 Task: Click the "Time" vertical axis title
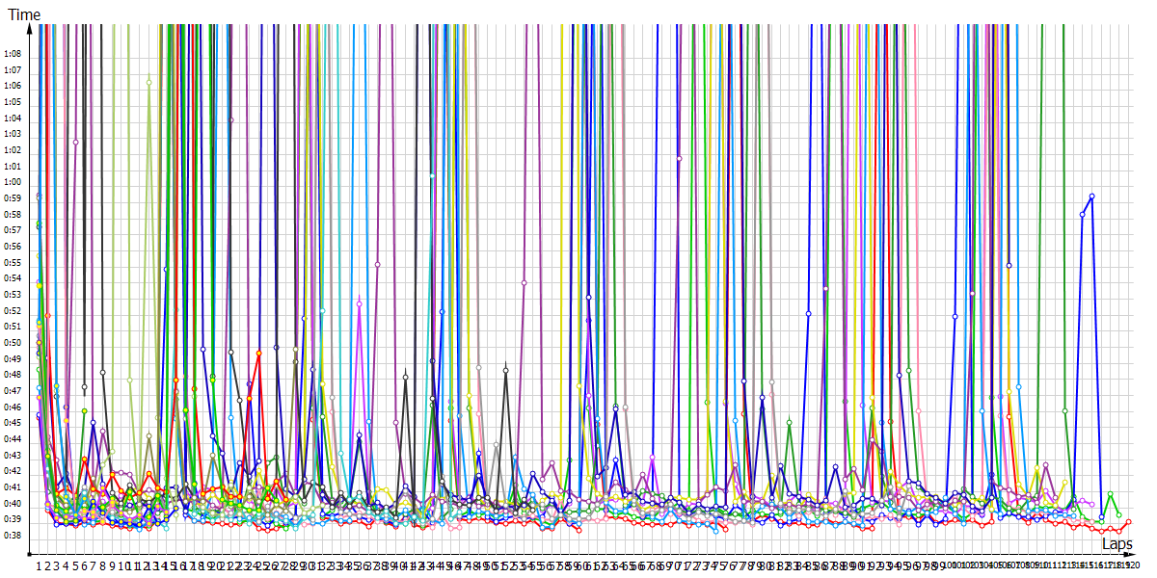click(x=24, y=15)
